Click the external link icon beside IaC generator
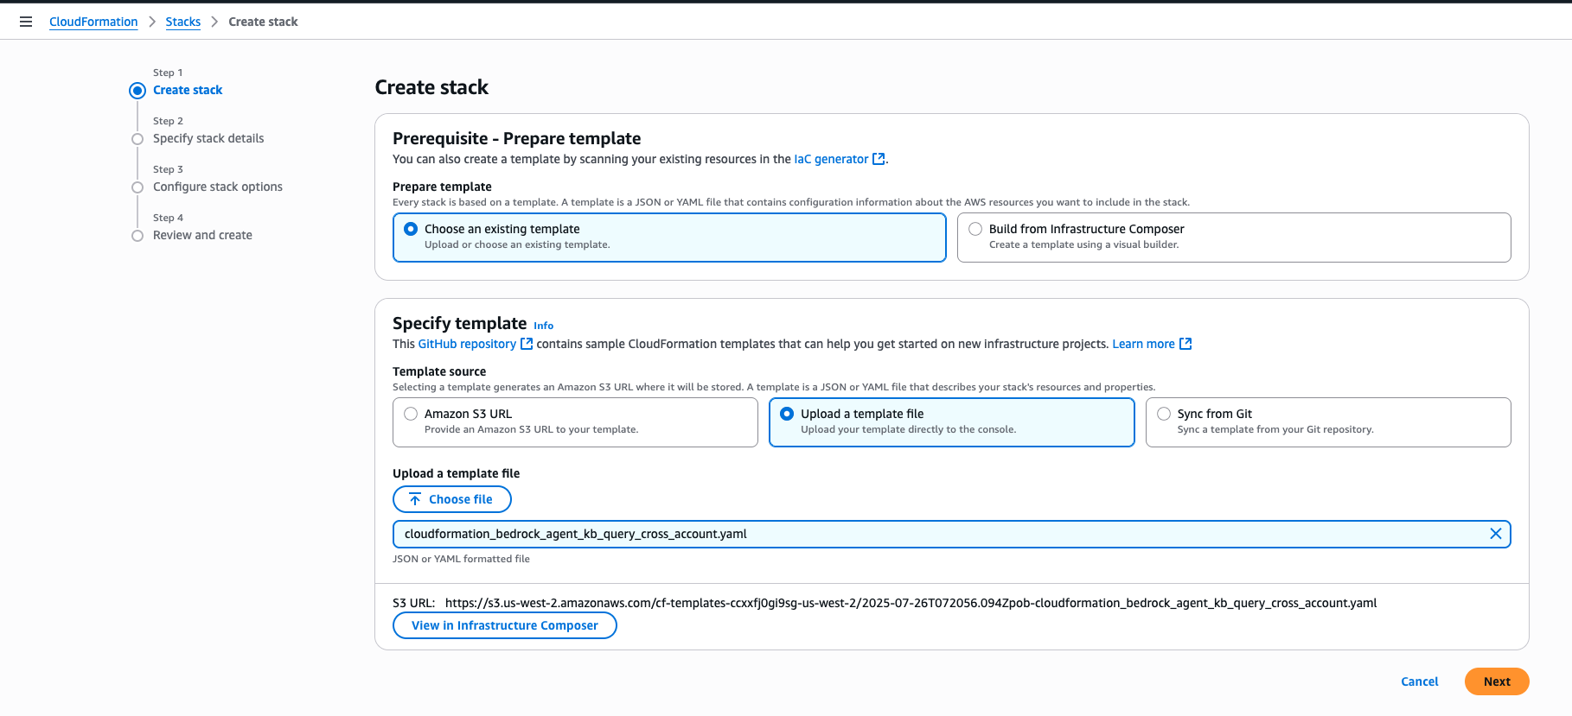This screenshot has height=716, width=1572. coord(879,159)
